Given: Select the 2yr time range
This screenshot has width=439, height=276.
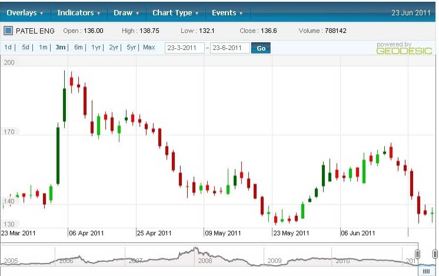Looking at the screenshot, I should pos(114,47).
